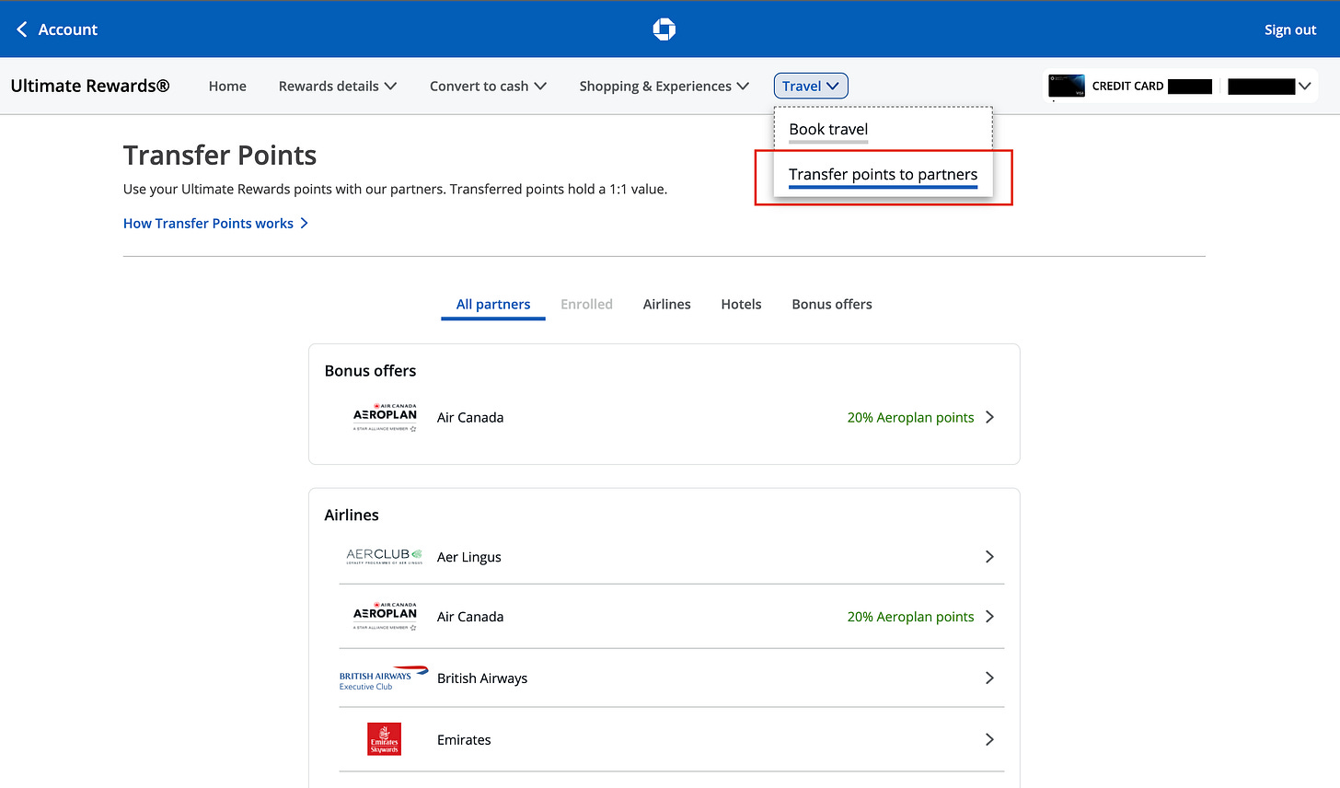Image resolution: width=1340 pixels, height=788 pixels.
Task: Open Air Canada bonus offer chevron
Action: click(989, 417)
